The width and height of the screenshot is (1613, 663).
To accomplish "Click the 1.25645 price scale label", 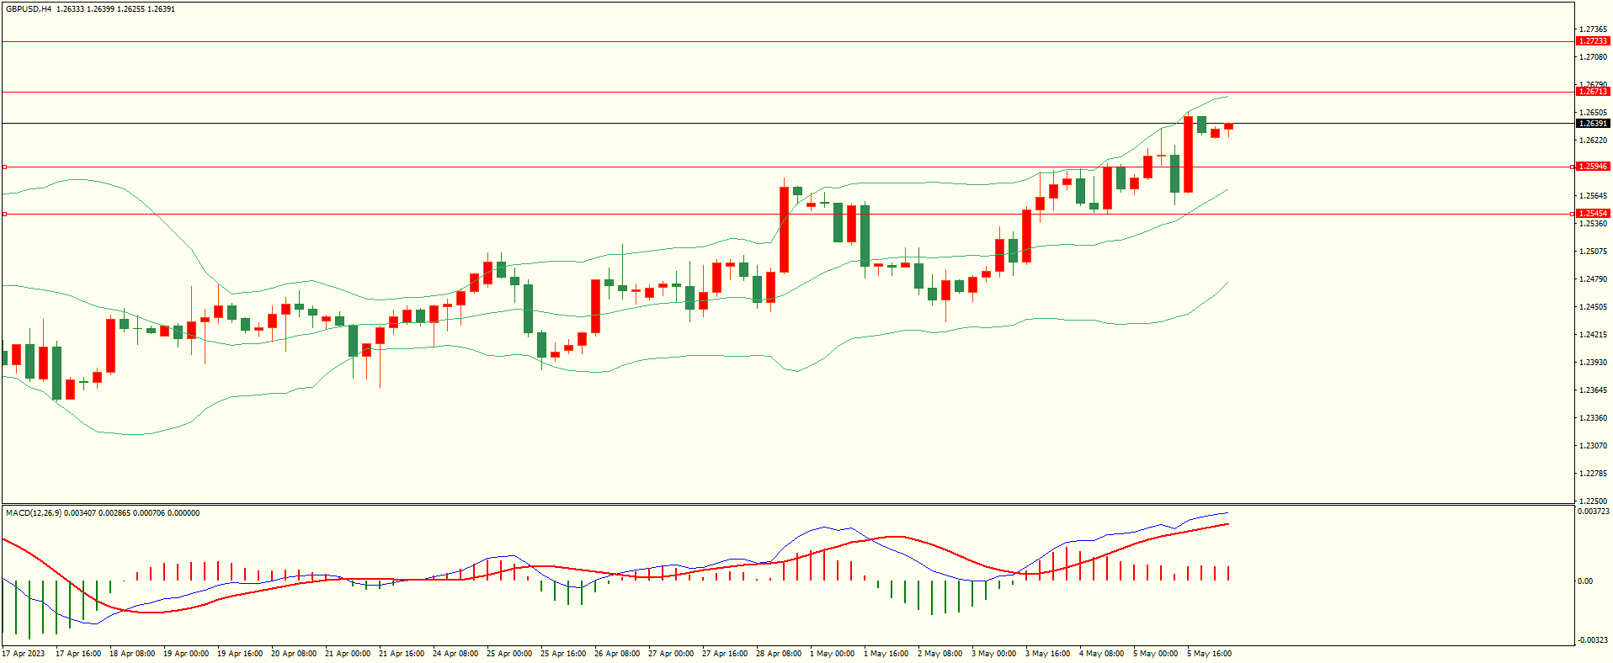I will tap(1593, 196).
